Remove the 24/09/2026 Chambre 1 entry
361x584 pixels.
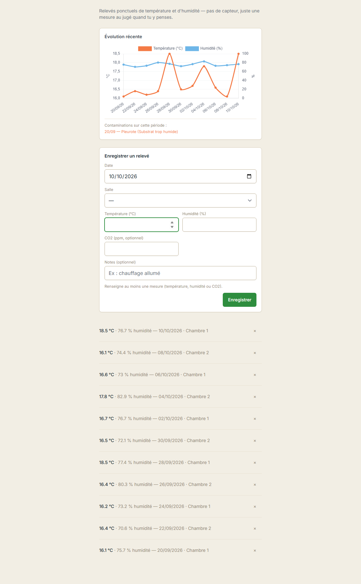pyautogui.click(x=255, y=507)
